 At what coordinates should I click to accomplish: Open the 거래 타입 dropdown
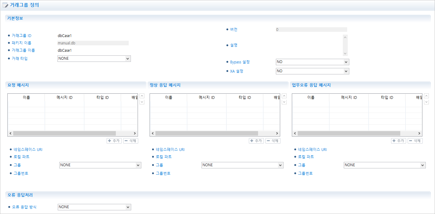[94, 58]
